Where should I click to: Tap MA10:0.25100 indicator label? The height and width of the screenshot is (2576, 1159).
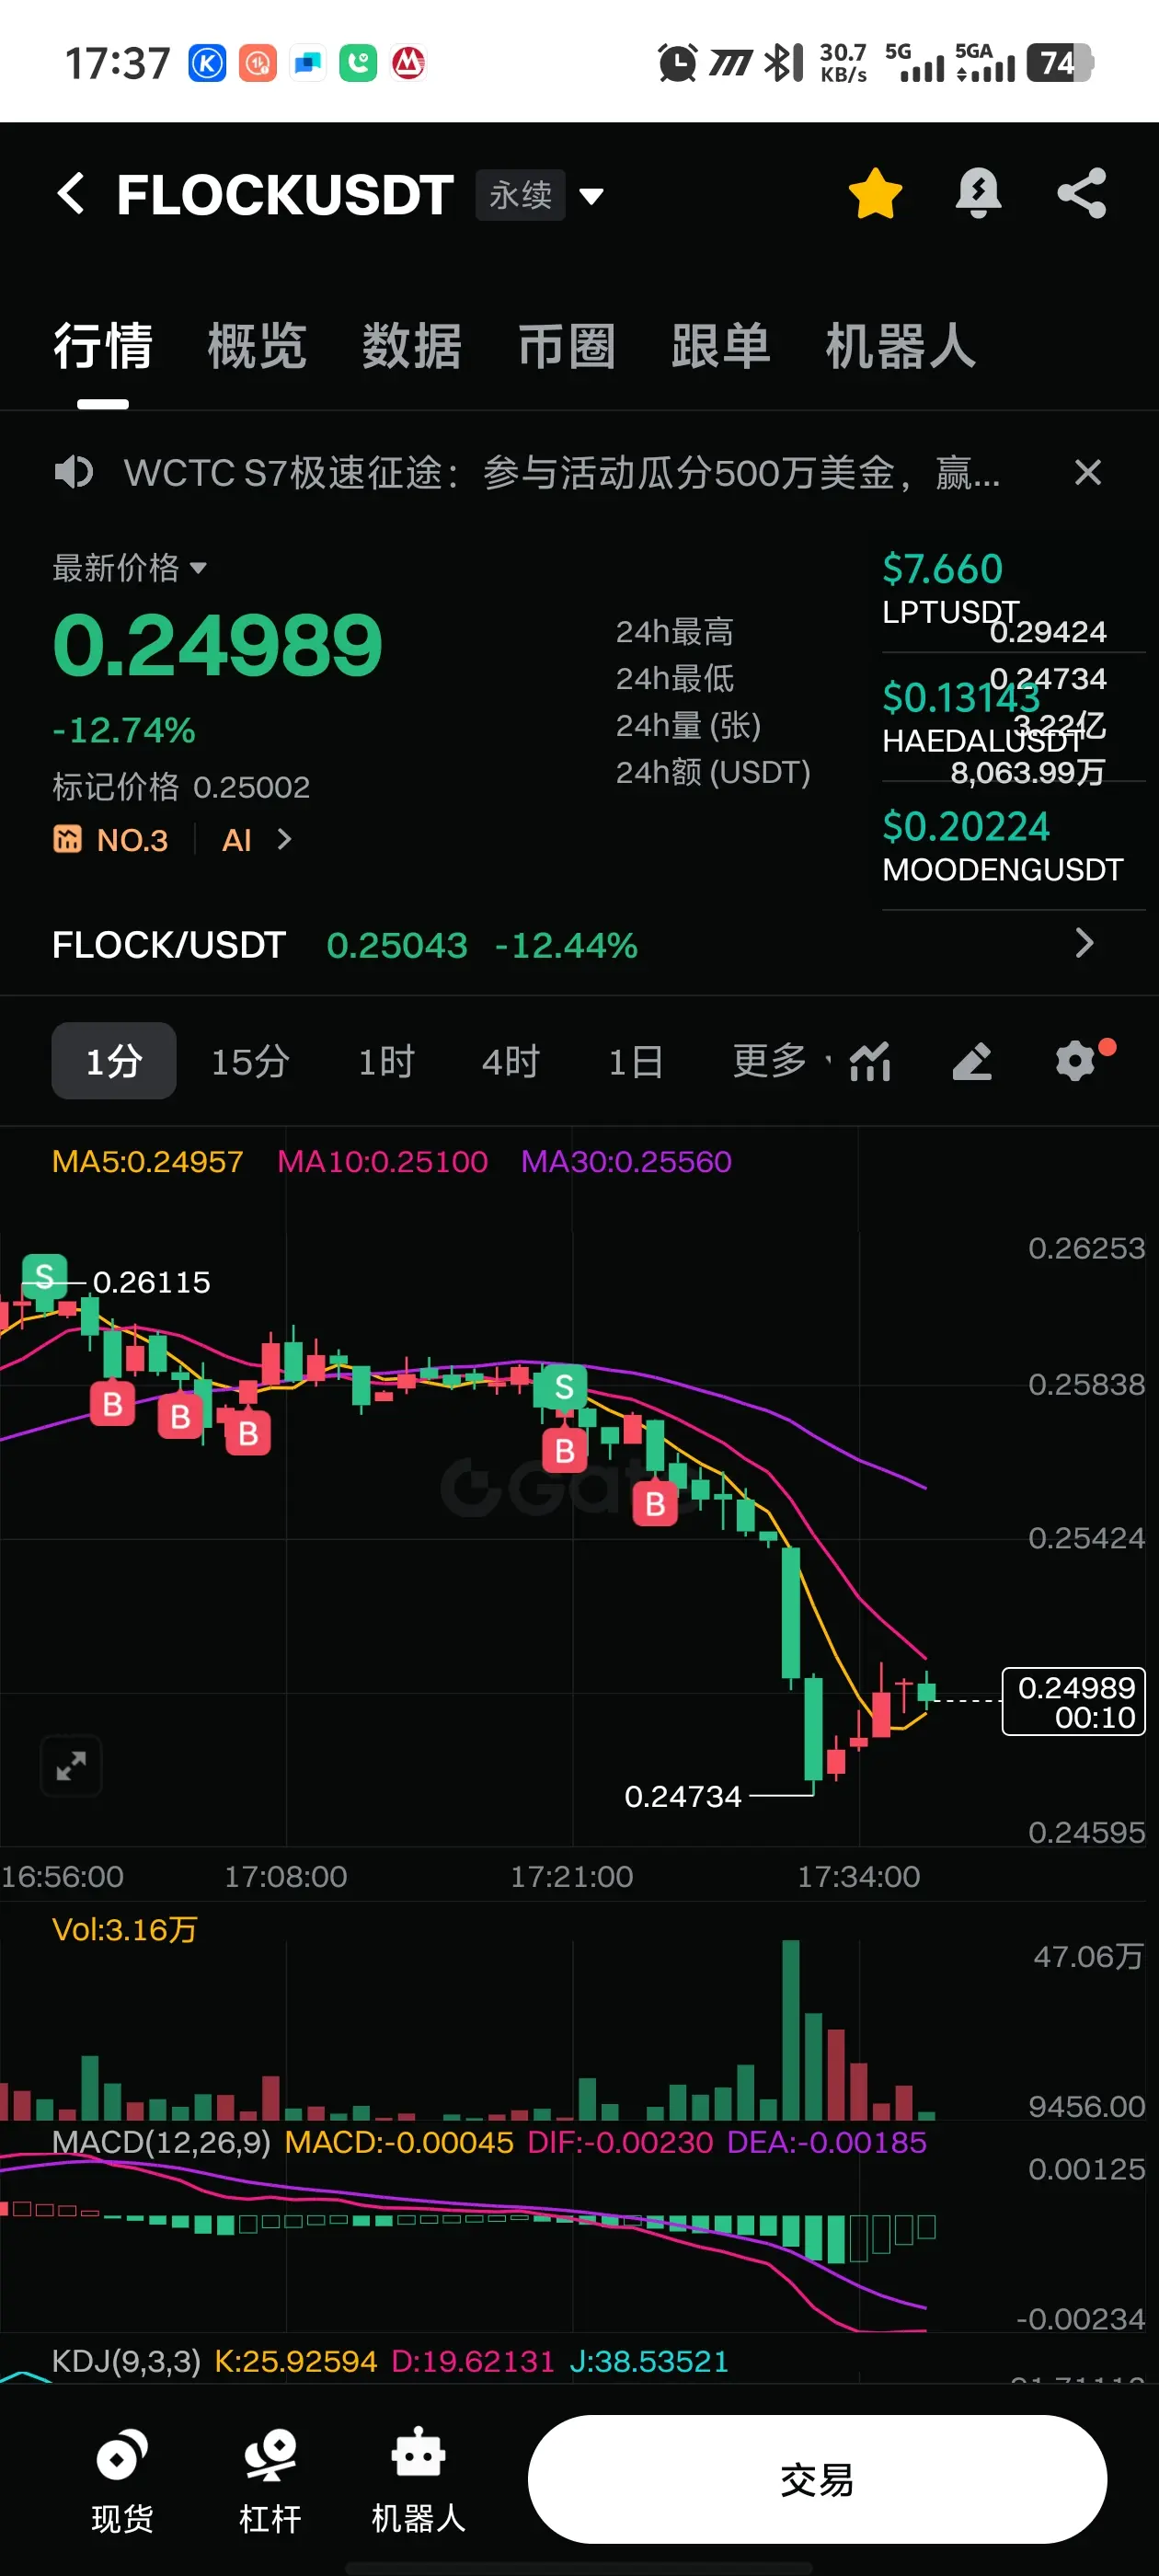382,1161
